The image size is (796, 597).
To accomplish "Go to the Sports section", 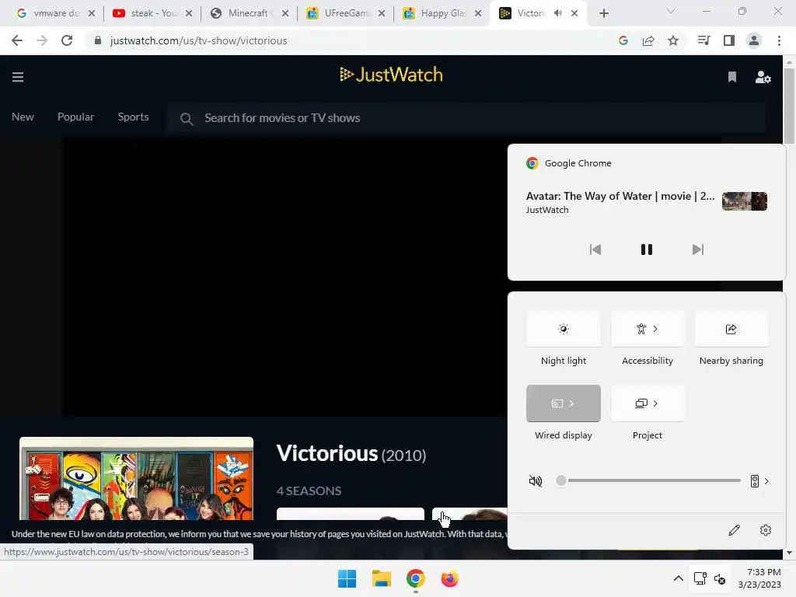I will pos(133,117).
